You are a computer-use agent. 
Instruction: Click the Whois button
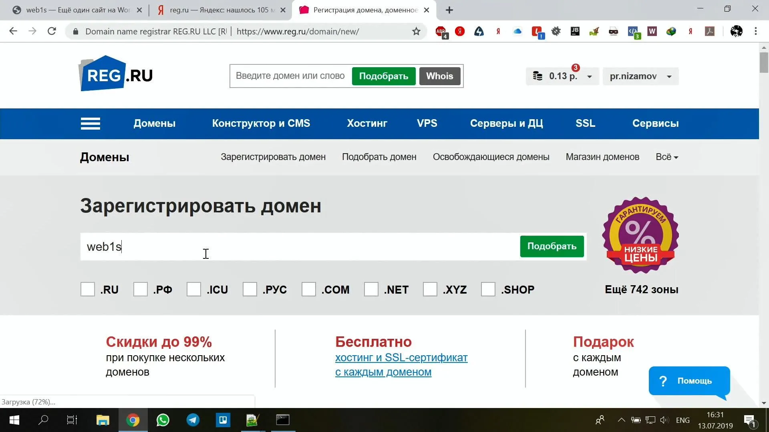pyautogui.click(x=439, y=76)
